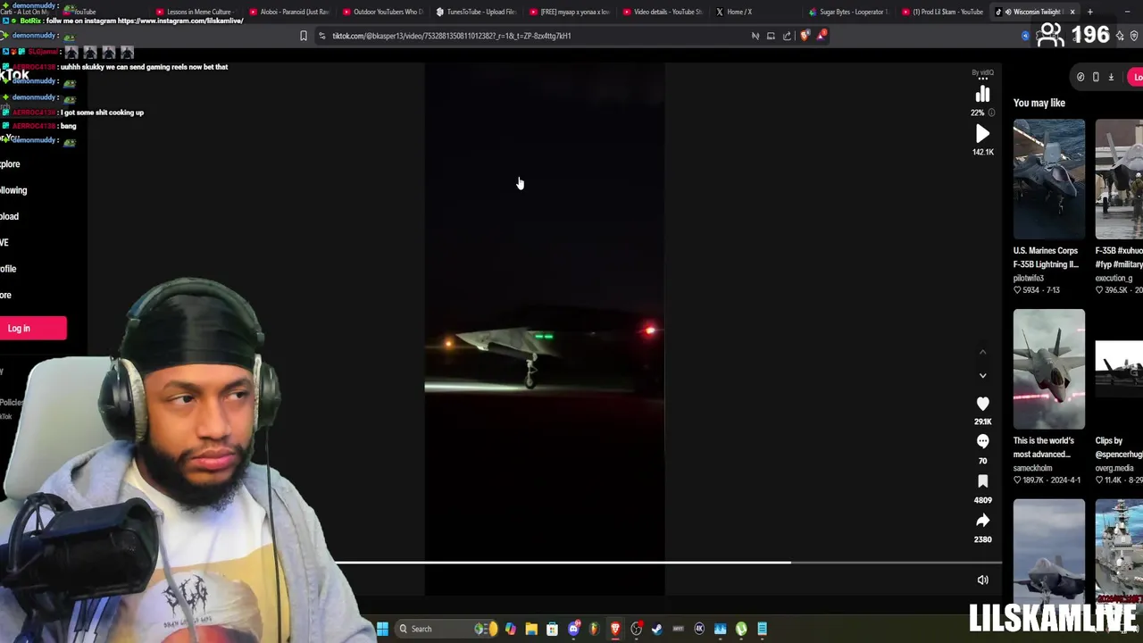Viewport: 1143px width, 643px height.
Task: Mute the video with the speaker icon
Action: [x=982, y=580]
